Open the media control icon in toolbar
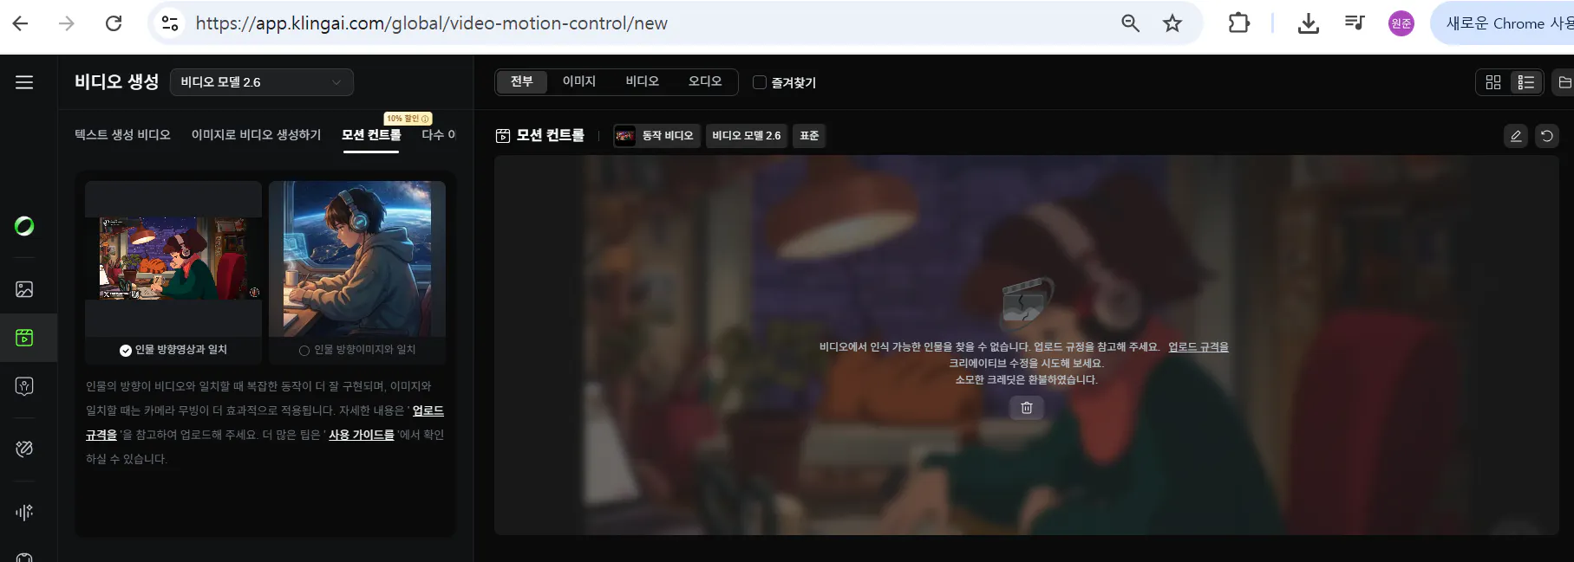1574x562 pixels. pyautogui.click(x=1355, y=23)
